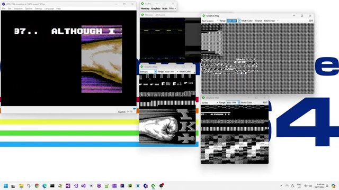Open the Graphics menu in ICU64 window
This screenshot has width=339, height=190.
pos(156,8)
